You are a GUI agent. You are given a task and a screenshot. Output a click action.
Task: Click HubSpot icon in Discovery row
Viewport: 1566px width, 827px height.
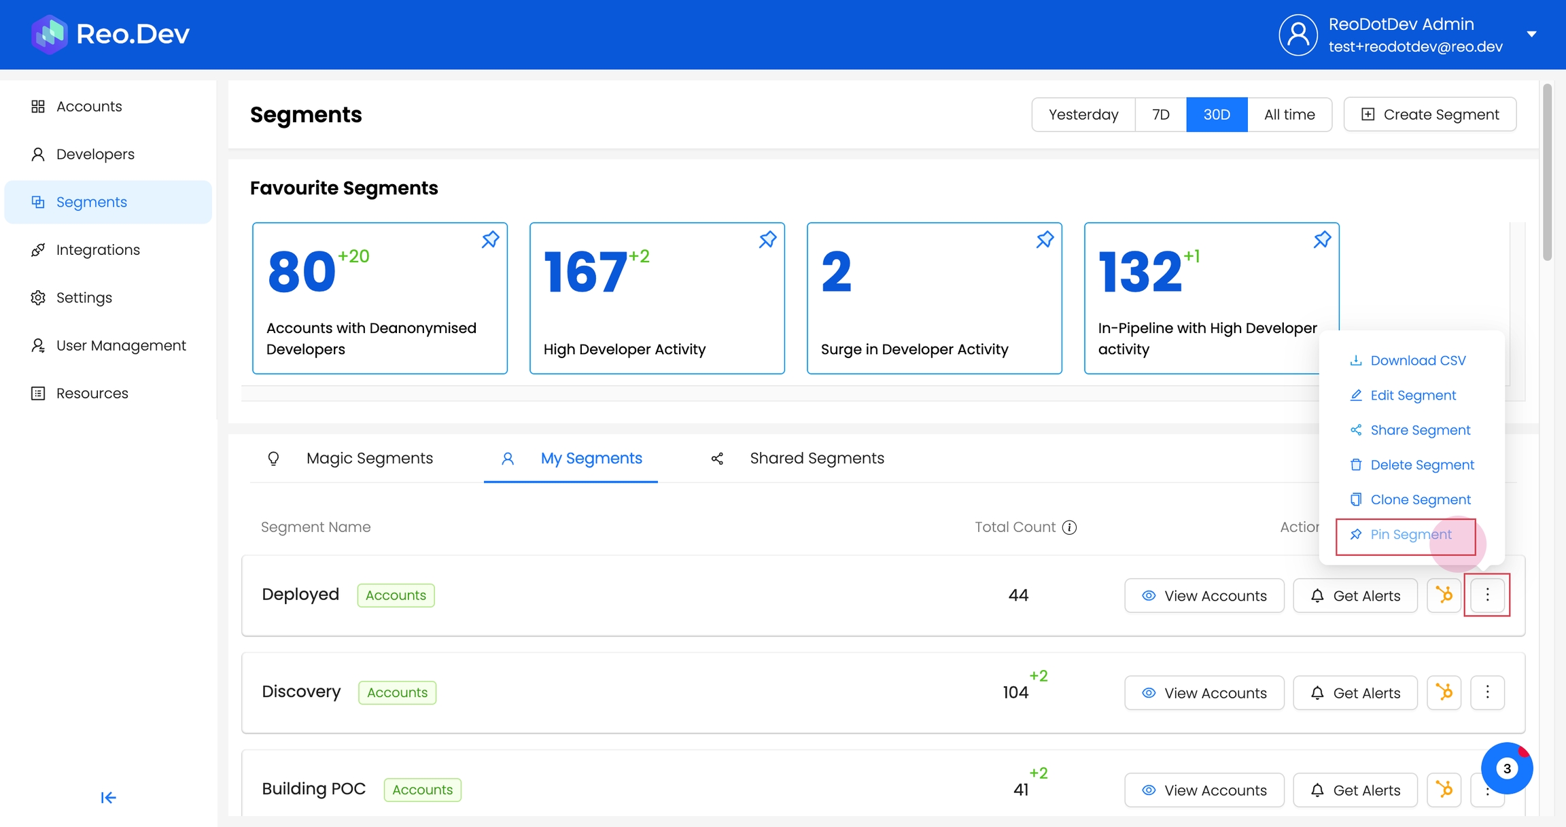coord(1444,692)
